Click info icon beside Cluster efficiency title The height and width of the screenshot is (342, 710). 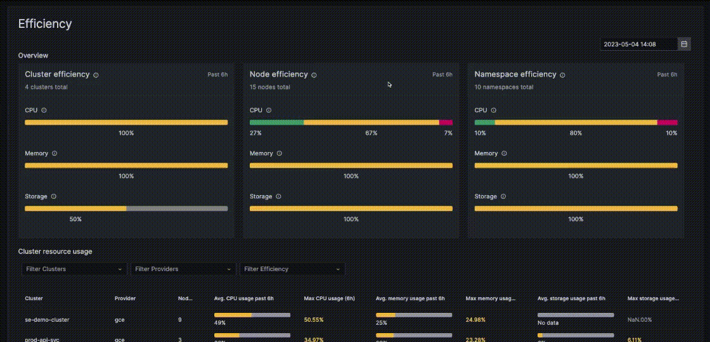click(x=96, y=75)
